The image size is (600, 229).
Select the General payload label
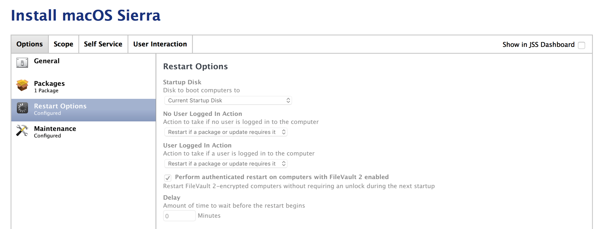(x=47, y=61)
